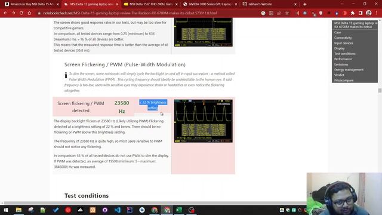Open GitHub Desktop from the taskbar
Screen dimensions: 382x215
pyautogui.click(x=105, y=210)
